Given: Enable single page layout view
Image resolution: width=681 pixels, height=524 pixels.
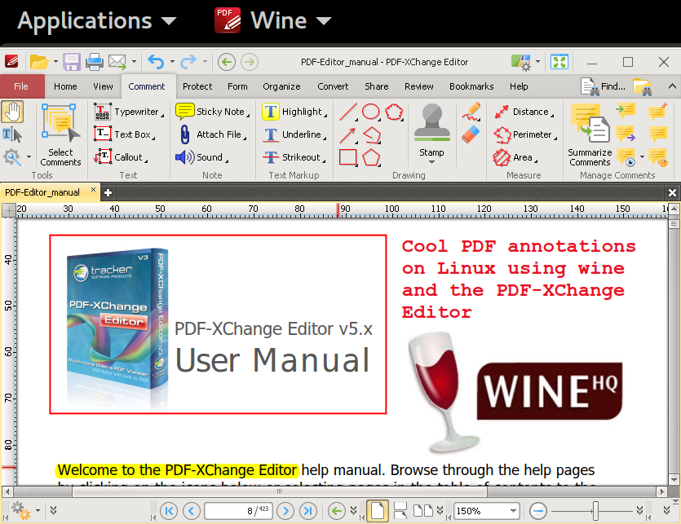Looking at the screenshot, I should [378, 510].
